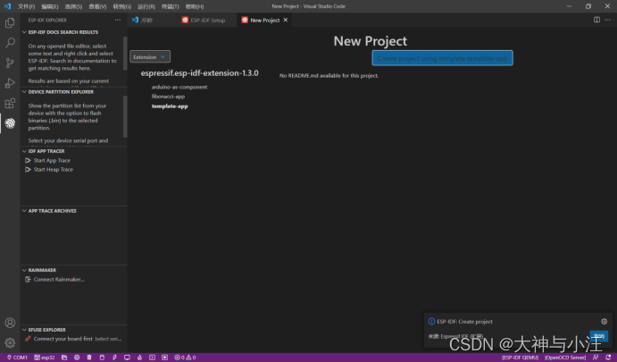Image resolution: width=617 pixels, height=362 pixels.
Task: Click full clean trash icon in status bar
Action: click(x=89, y=358)
